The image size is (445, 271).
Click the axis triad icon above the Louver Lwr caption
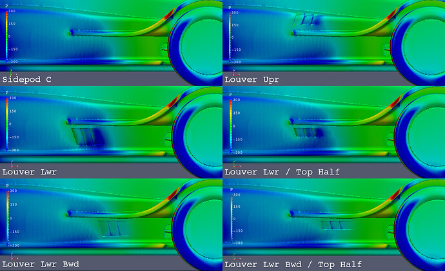point(14,164)
